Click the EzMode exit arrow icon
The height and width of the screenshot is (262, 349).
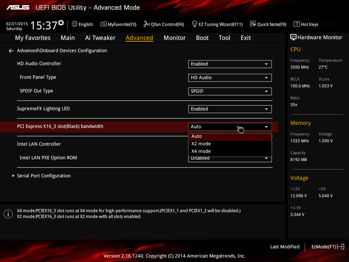pyautogui.click(x=341, y=247)
